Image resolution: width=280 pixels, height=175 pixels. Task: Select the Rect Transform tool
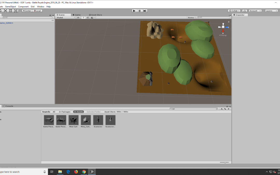tap(11, 11)
